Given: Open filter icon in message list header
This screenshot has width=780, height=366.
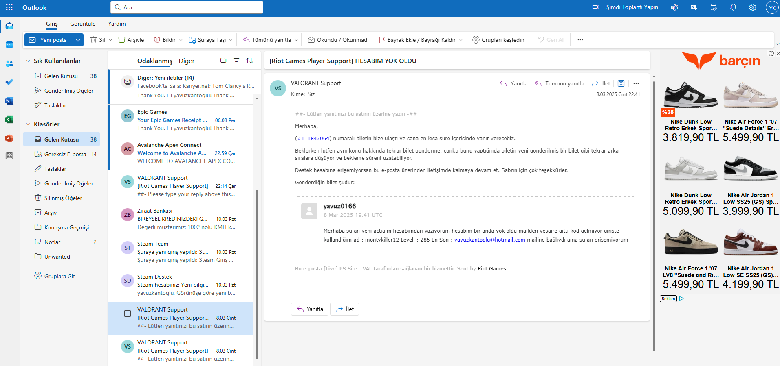Looking at the screenshot, I should coord(236,61).
